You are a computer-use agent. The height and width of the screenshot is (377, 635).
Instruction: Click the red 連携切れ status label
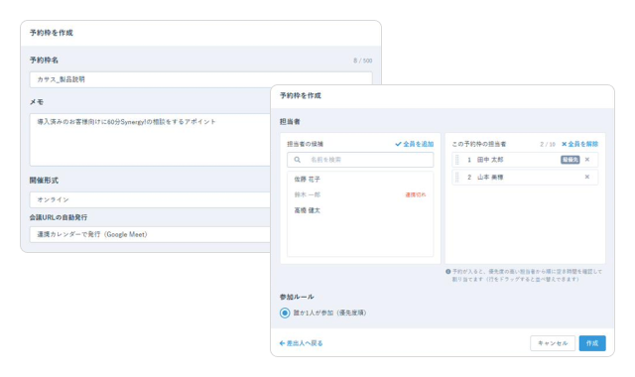coord(416,194)
